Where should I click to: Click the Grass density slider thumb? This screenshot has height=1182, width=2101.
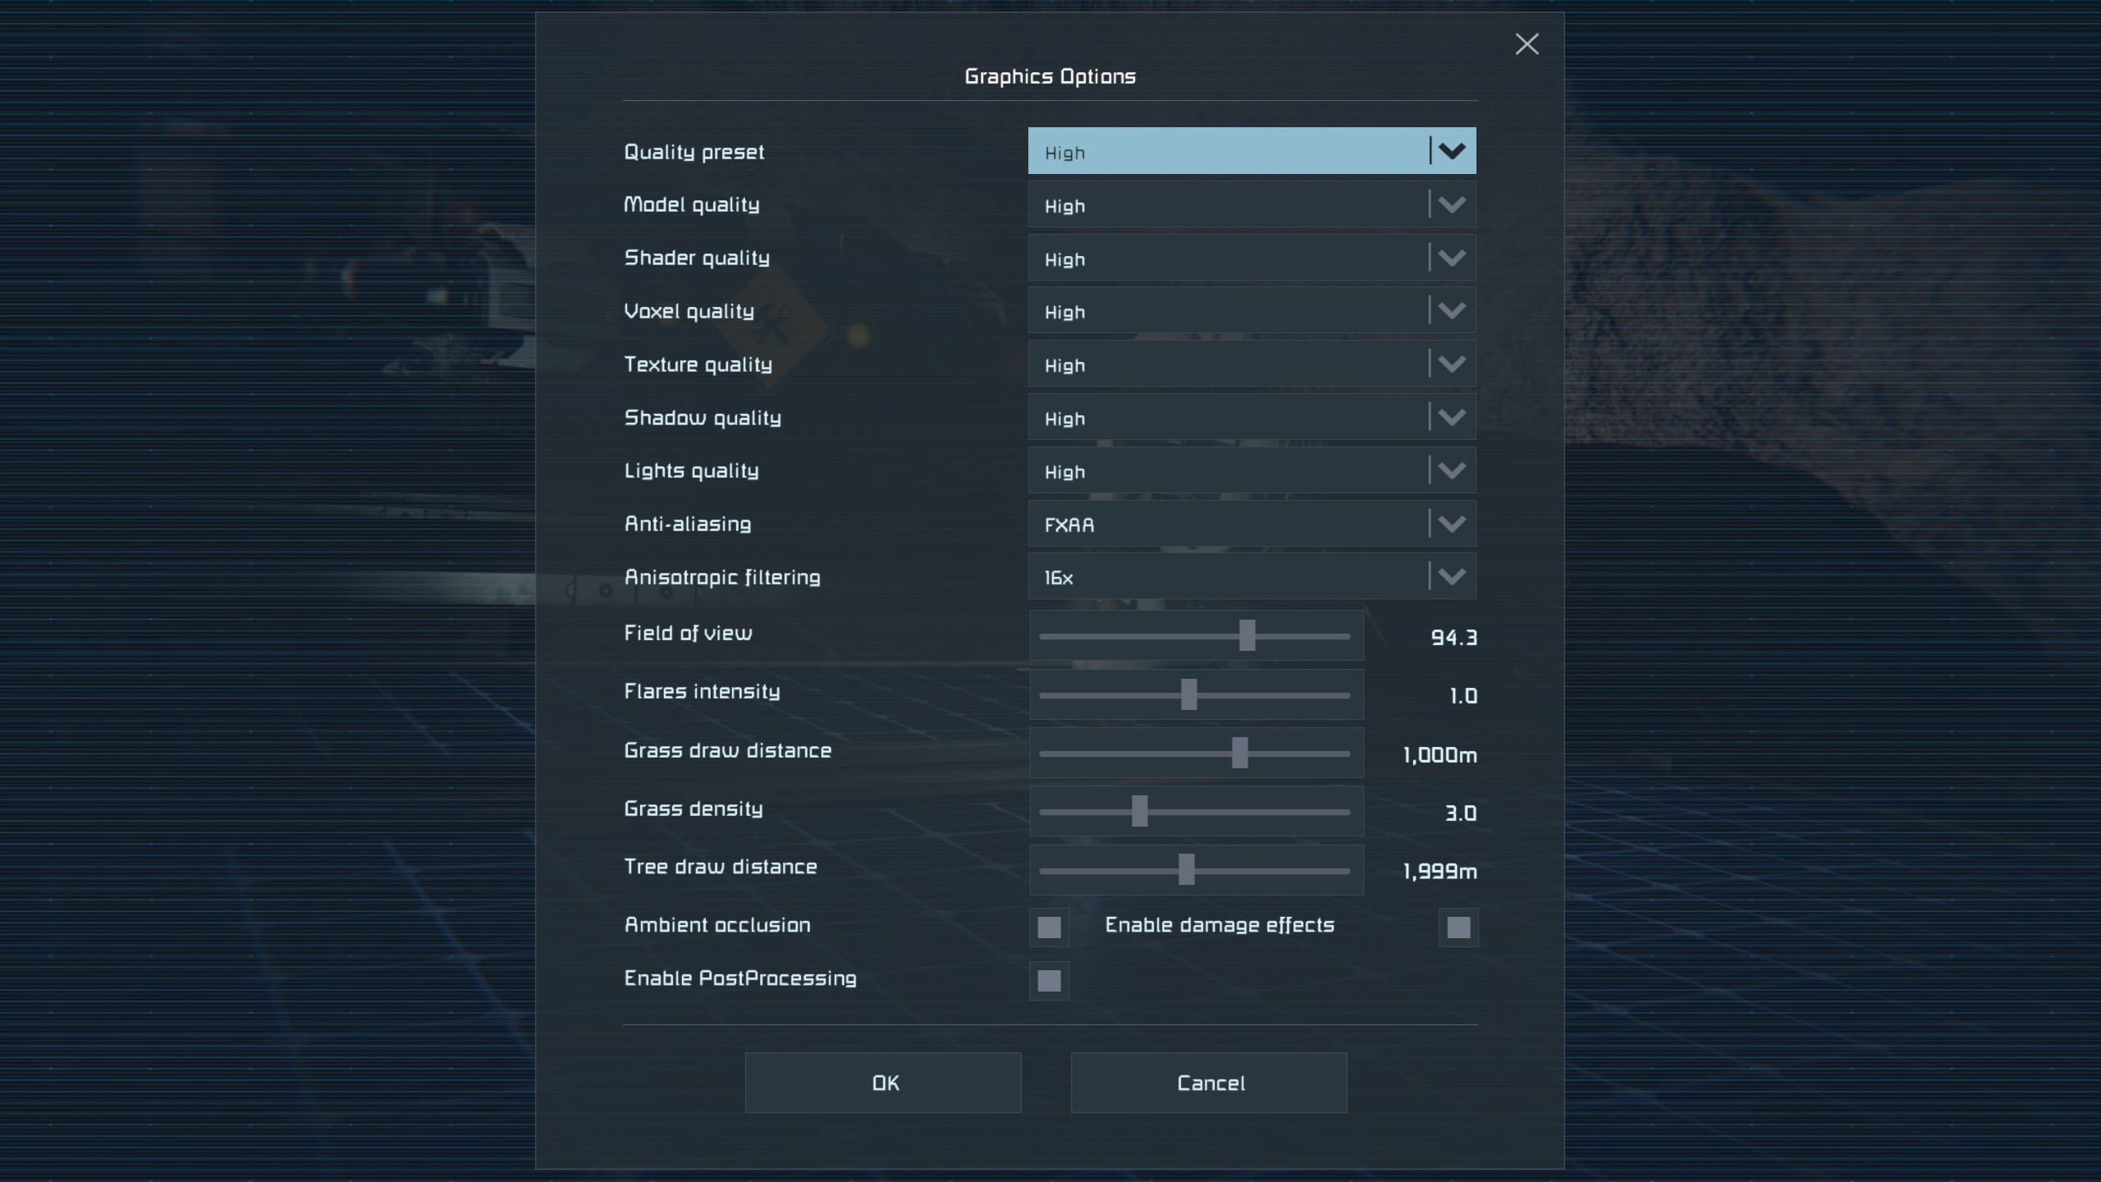tap(1139, 811)
